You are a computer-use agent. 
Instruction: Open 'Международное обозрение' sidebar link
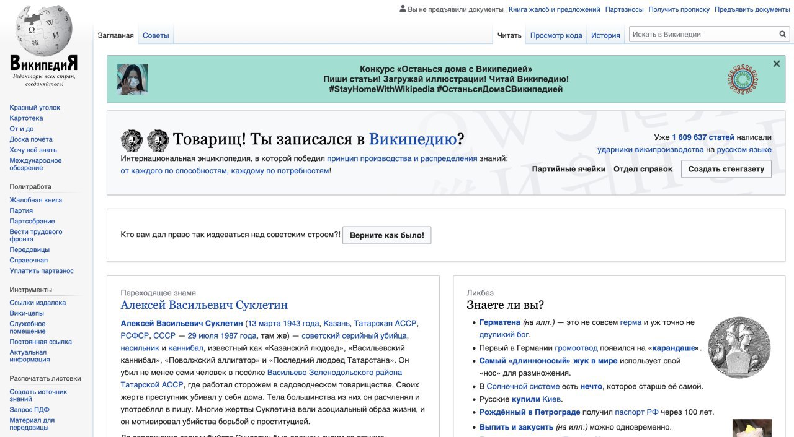pos(35,164)
